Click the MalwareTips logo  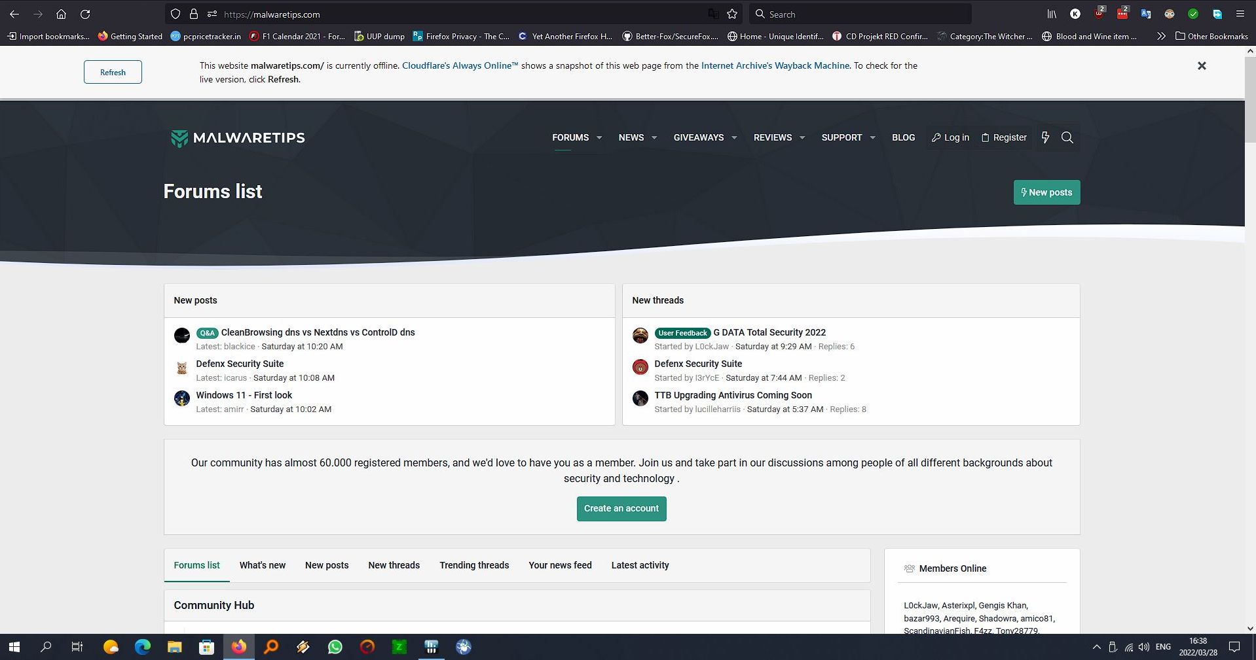238,138
